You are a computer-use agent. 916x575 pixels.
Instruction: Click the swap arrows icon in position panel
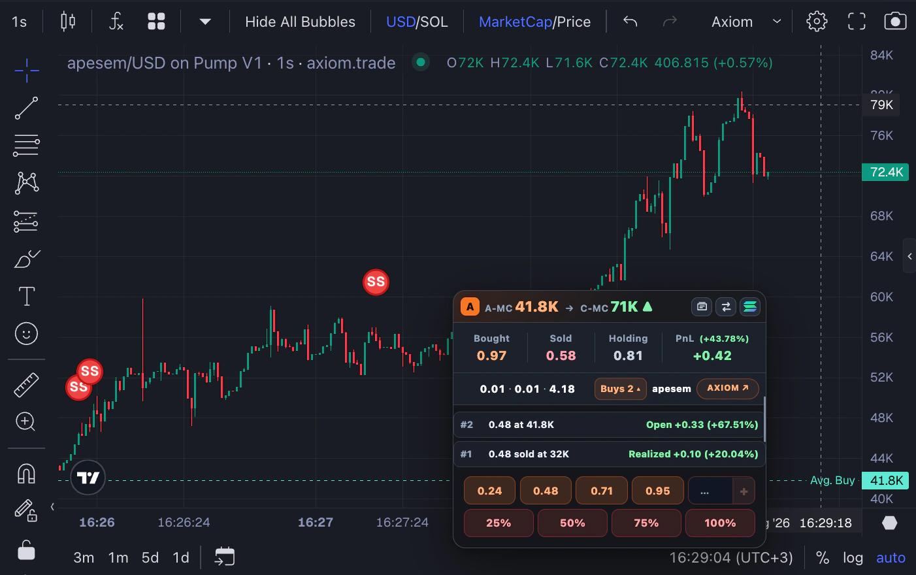tap(726, 306)
